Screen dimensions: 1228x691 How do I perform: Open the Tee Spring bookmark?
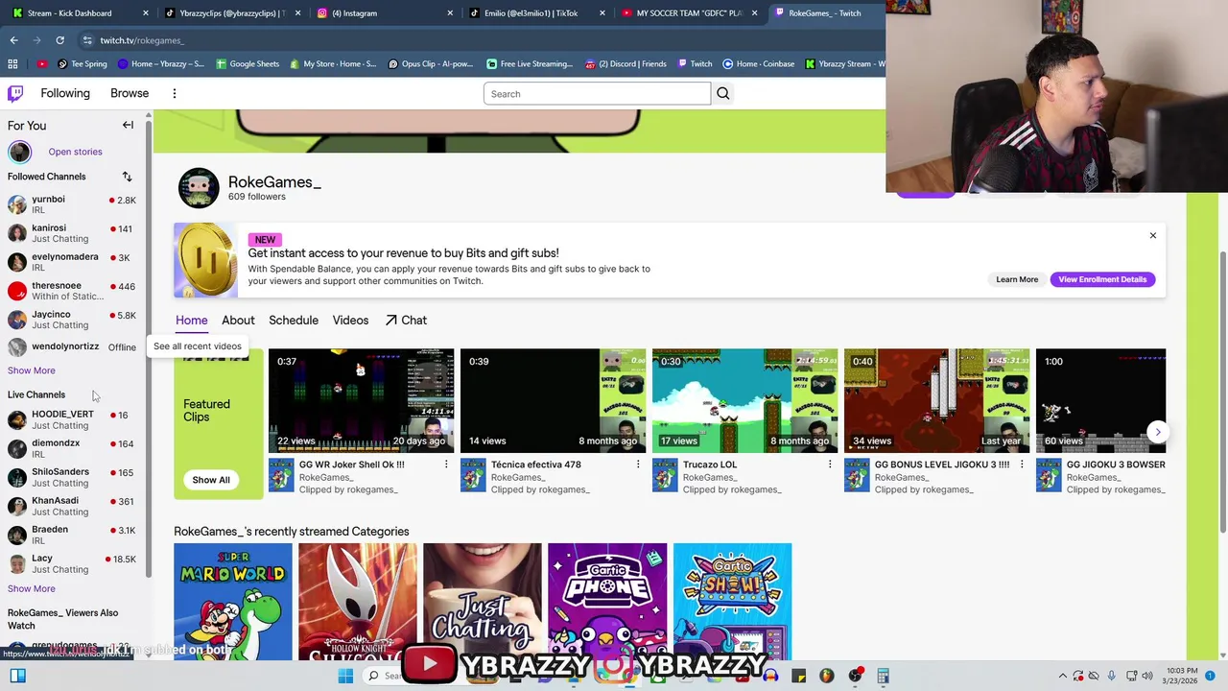click(x=82, y=64)
